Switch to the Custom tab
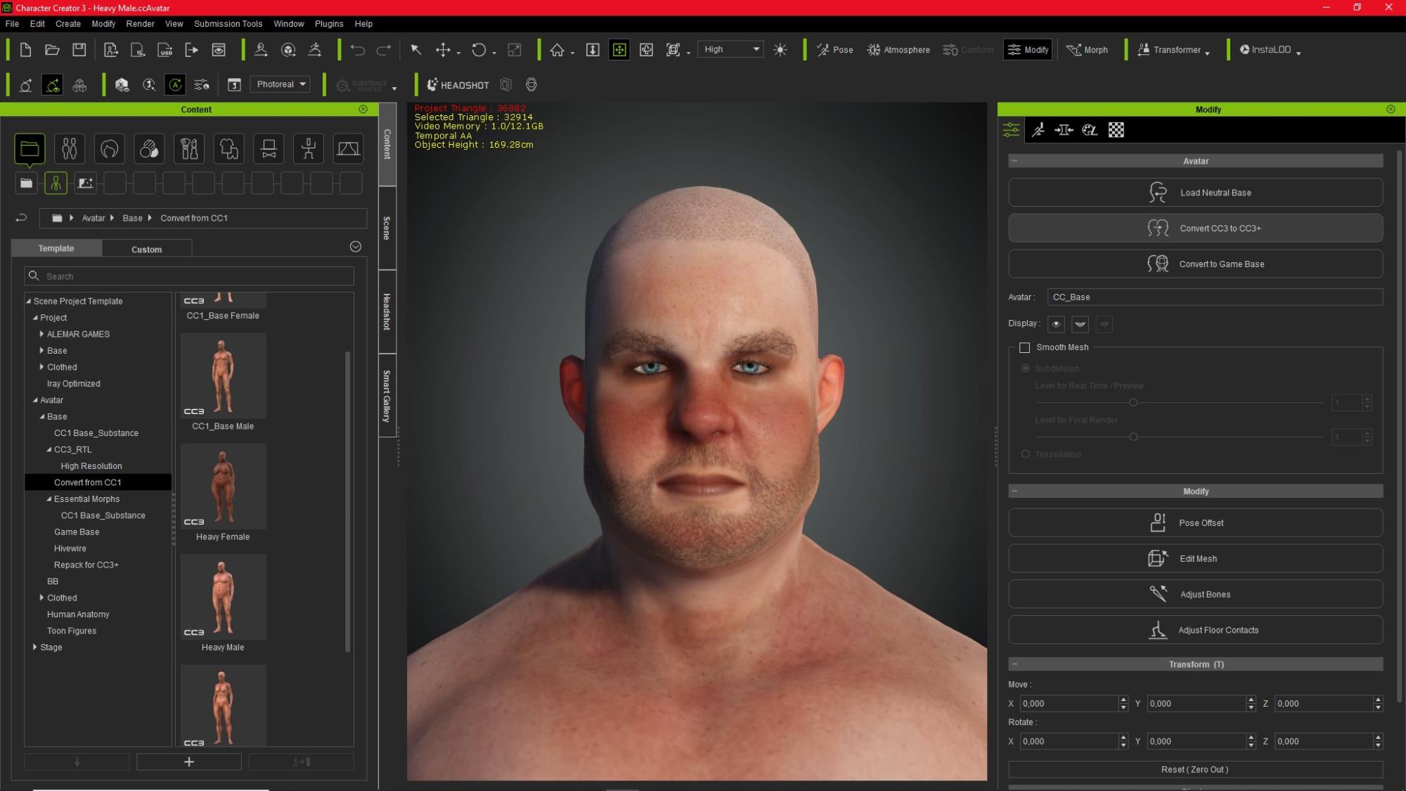 click(147, 249)
